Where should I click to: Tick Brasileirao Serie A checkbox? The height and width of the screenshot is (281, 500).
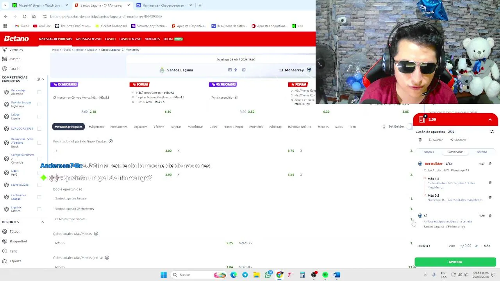pyautogui.click(x=39, y=142)
